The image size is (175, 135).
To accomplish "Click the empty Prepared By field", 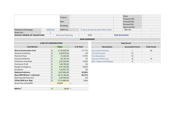I will tap(151, 19).
